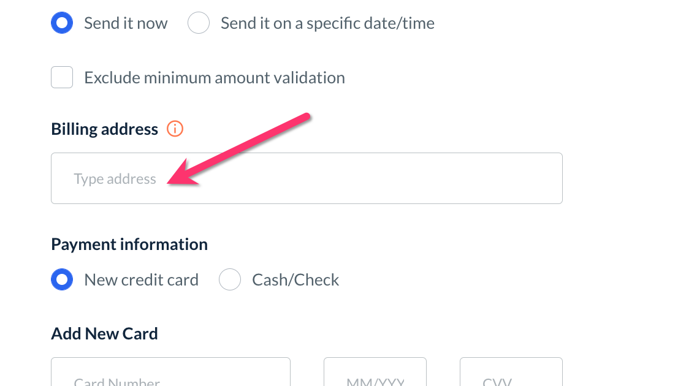Screen dimensions: 678x386
Task: Click the 'Exclude minimum amount validation' label text
Action: click(x=215, y=78)
